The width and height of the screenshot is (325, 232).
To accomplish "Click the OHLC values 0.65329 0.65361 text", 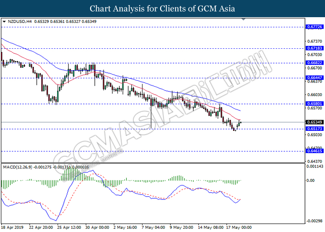I will click(x=49, y=21).
